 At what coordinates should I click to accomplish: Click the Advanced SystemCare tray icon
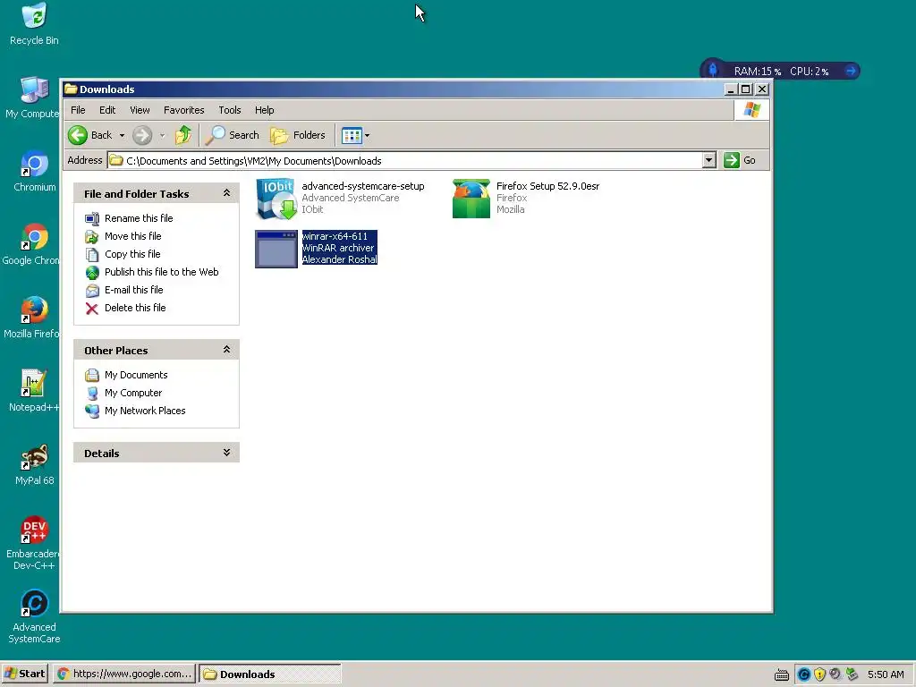tap(804, 674)
